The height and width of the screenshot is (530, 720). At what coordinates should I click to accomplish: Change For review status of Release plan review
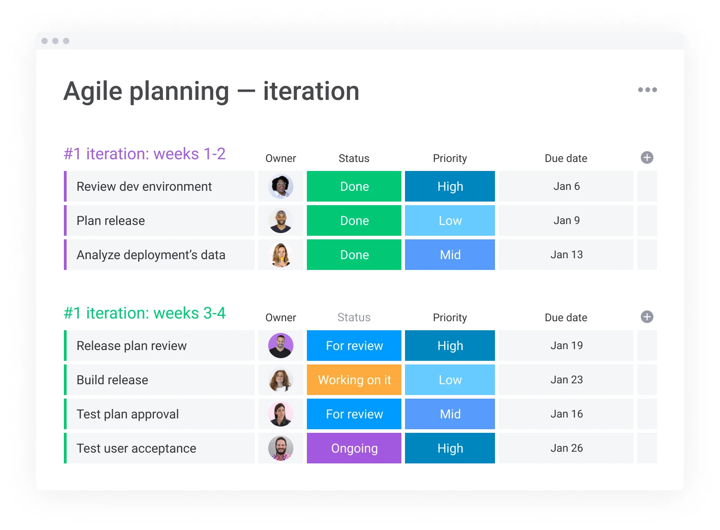point(354,346)
